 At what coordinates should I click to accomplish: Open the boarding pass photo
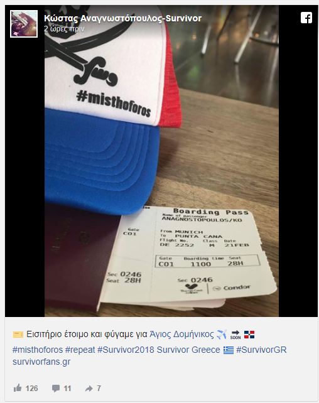point(161,161)
